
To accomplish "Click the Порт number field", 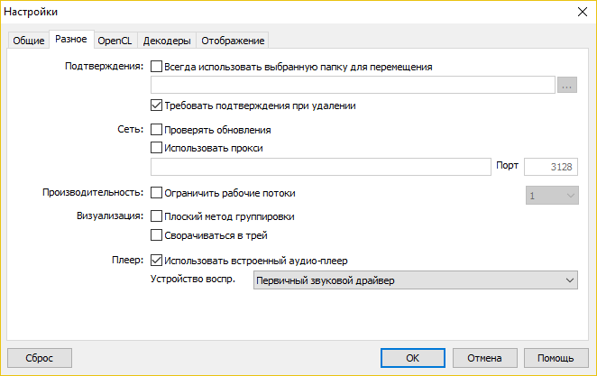I will pyautogui.click(x=550, y=167).
